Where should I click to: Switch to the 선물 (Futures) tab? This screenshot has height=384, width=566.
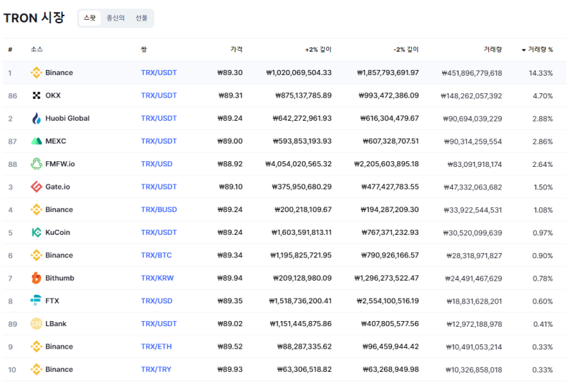[141, 18]
